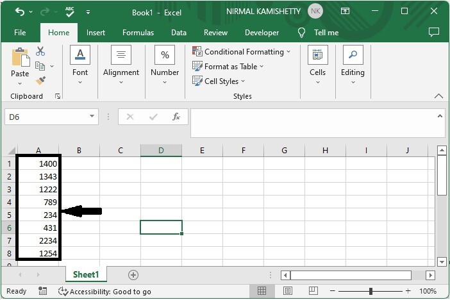This screenshot has height=300, width=450.
Task: Select Normal view in status bar
Action: click(262, 291)
